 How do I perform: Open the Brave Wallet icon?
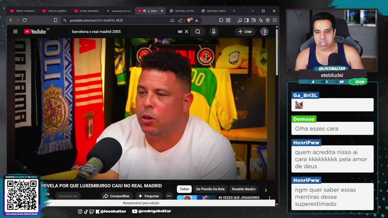tap(253, 20)
